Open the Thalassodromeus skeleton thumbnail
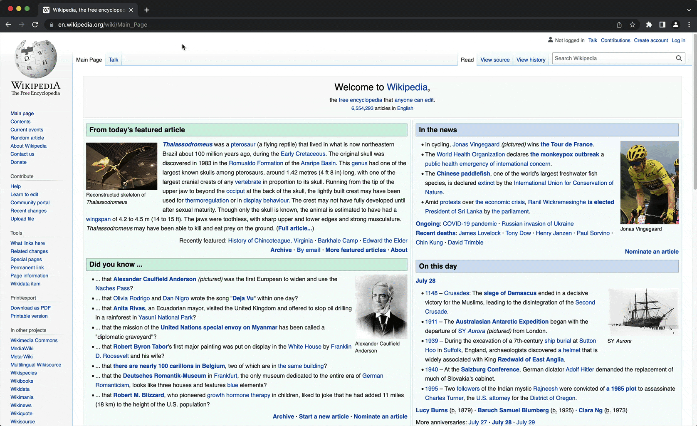Viewport: 697px width, 426px height. (121, 166)
